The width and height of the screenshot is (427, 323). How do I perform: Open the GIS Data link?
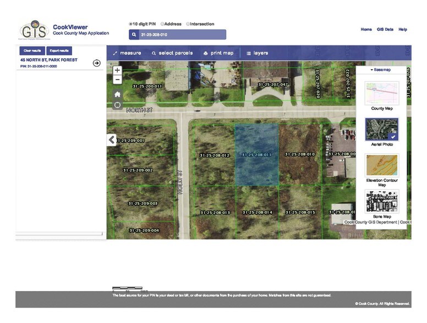point(385,30)
